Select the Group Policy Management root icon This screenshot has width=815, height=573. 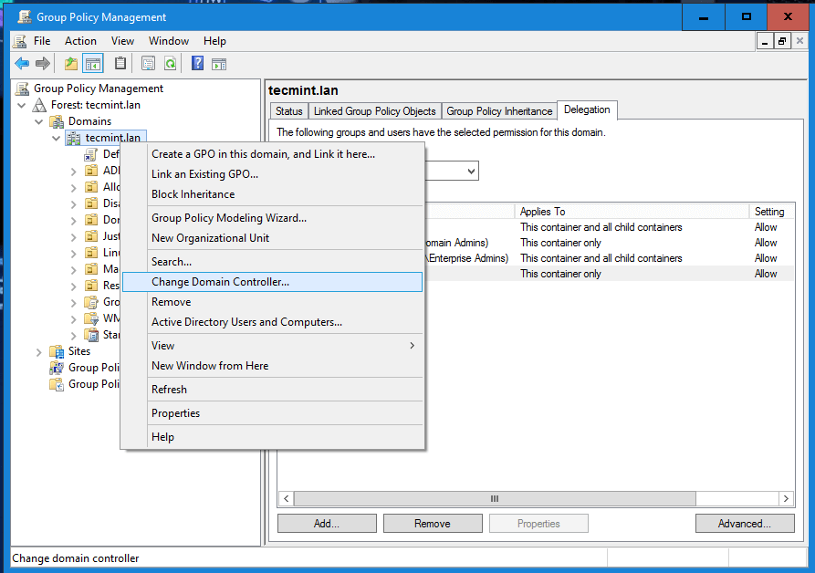21,88
